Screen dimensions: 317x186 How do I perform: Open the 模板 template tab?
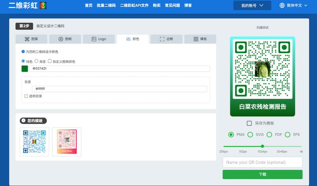pos(200,39)
